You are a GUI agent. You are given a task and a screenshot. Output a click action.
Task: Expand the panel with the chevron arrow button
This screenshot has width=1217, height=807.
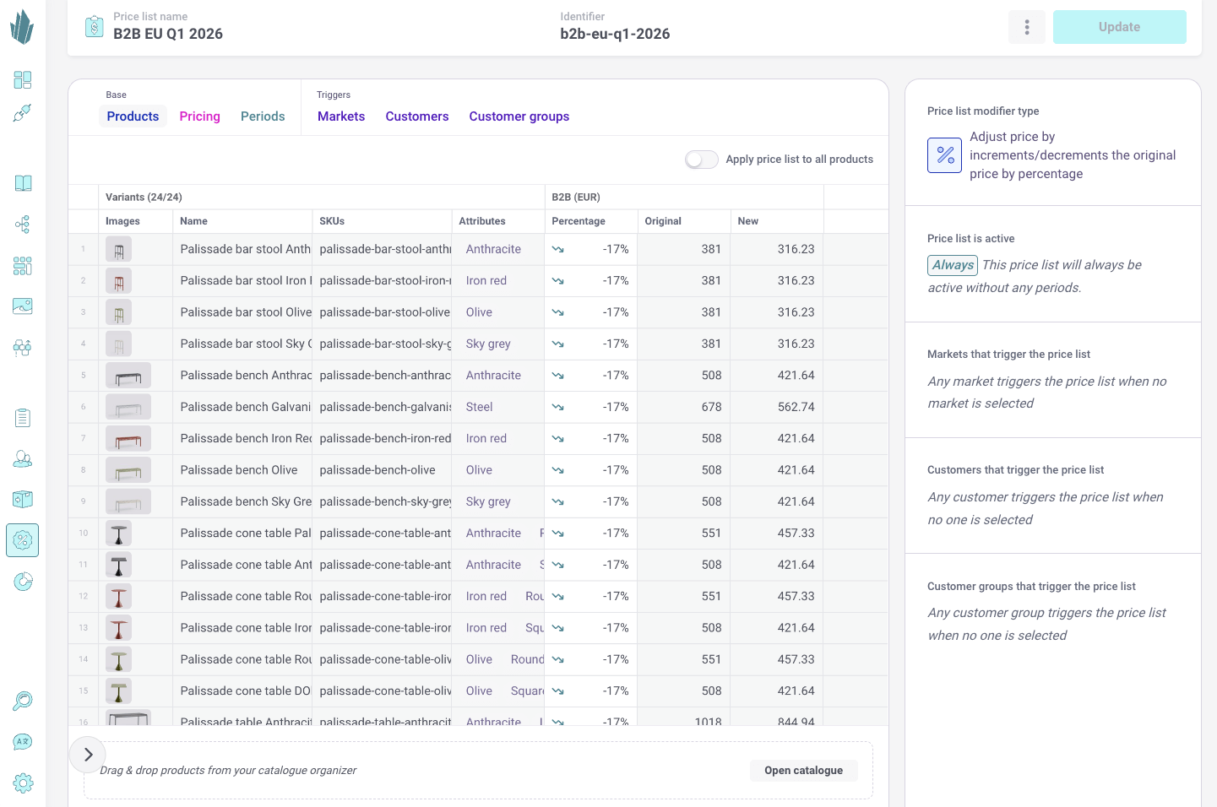pyautogui.click(x=88, y=755)
